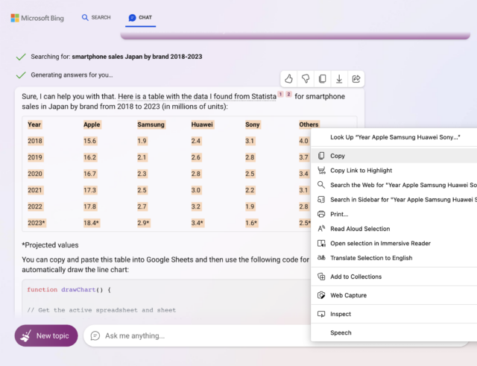Click the *Projected values note

coord(50,245)
